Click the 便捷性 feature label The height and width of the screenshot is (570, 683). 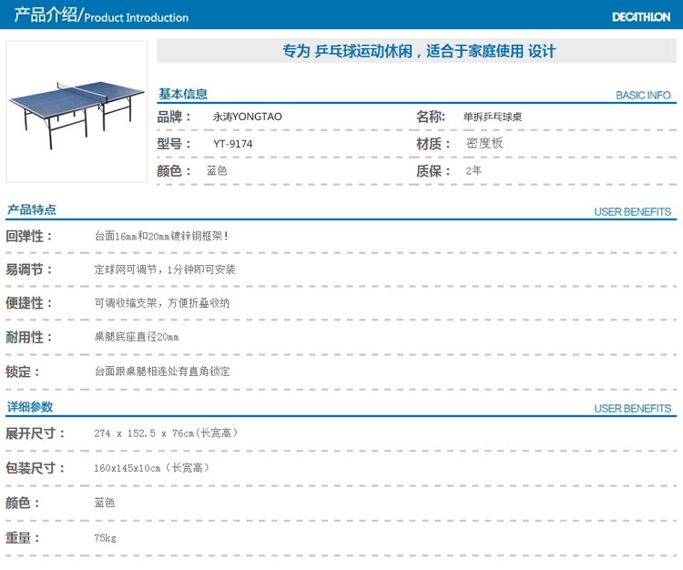click(29, 303)
